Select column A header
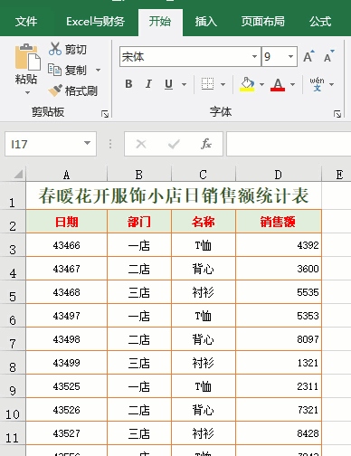This screenshot has height=456, width=351. 67,175
